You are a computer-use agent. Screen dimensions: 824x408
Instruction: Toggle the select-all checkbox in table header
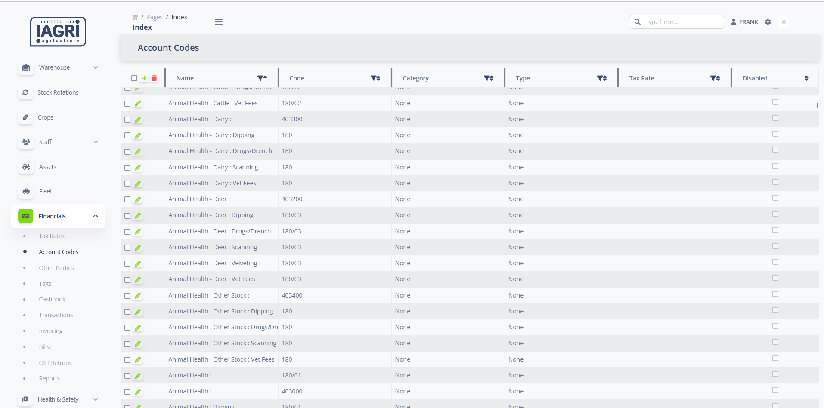134,78
